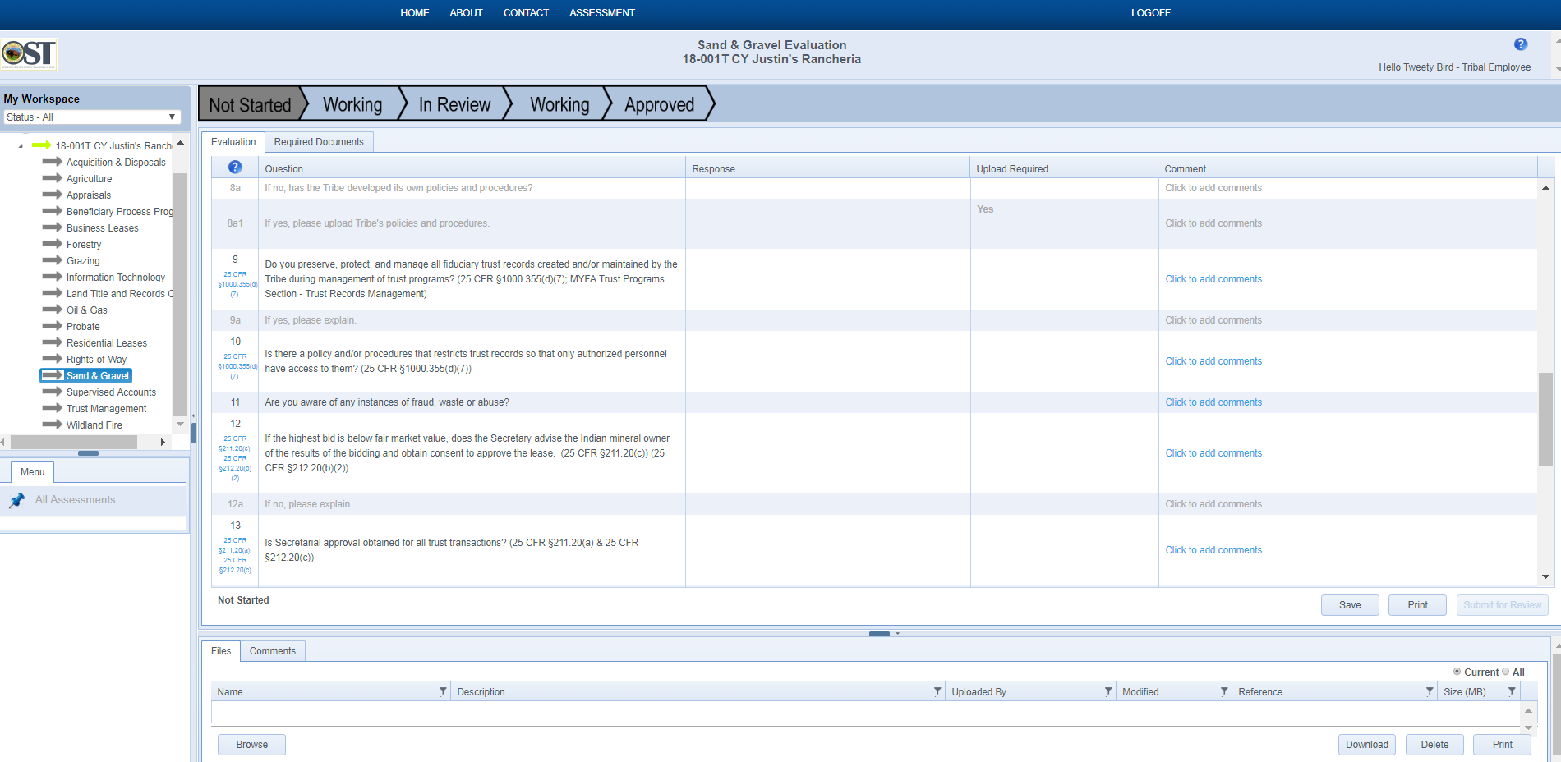
Task: Filter the Description column in Files
Action: pyautogui.click(x=937, y=691)
